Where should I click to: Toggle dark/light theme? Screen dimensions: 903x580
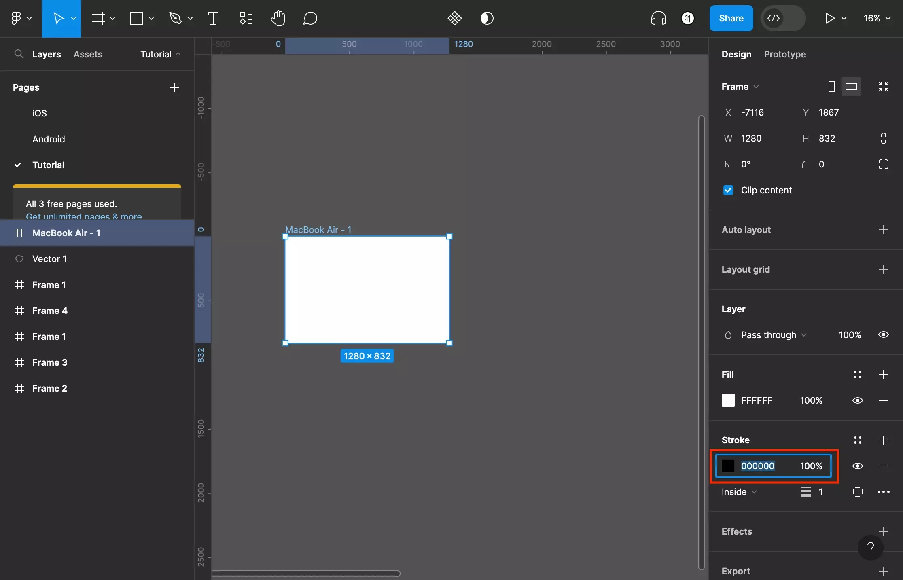(x=487, y=18)
